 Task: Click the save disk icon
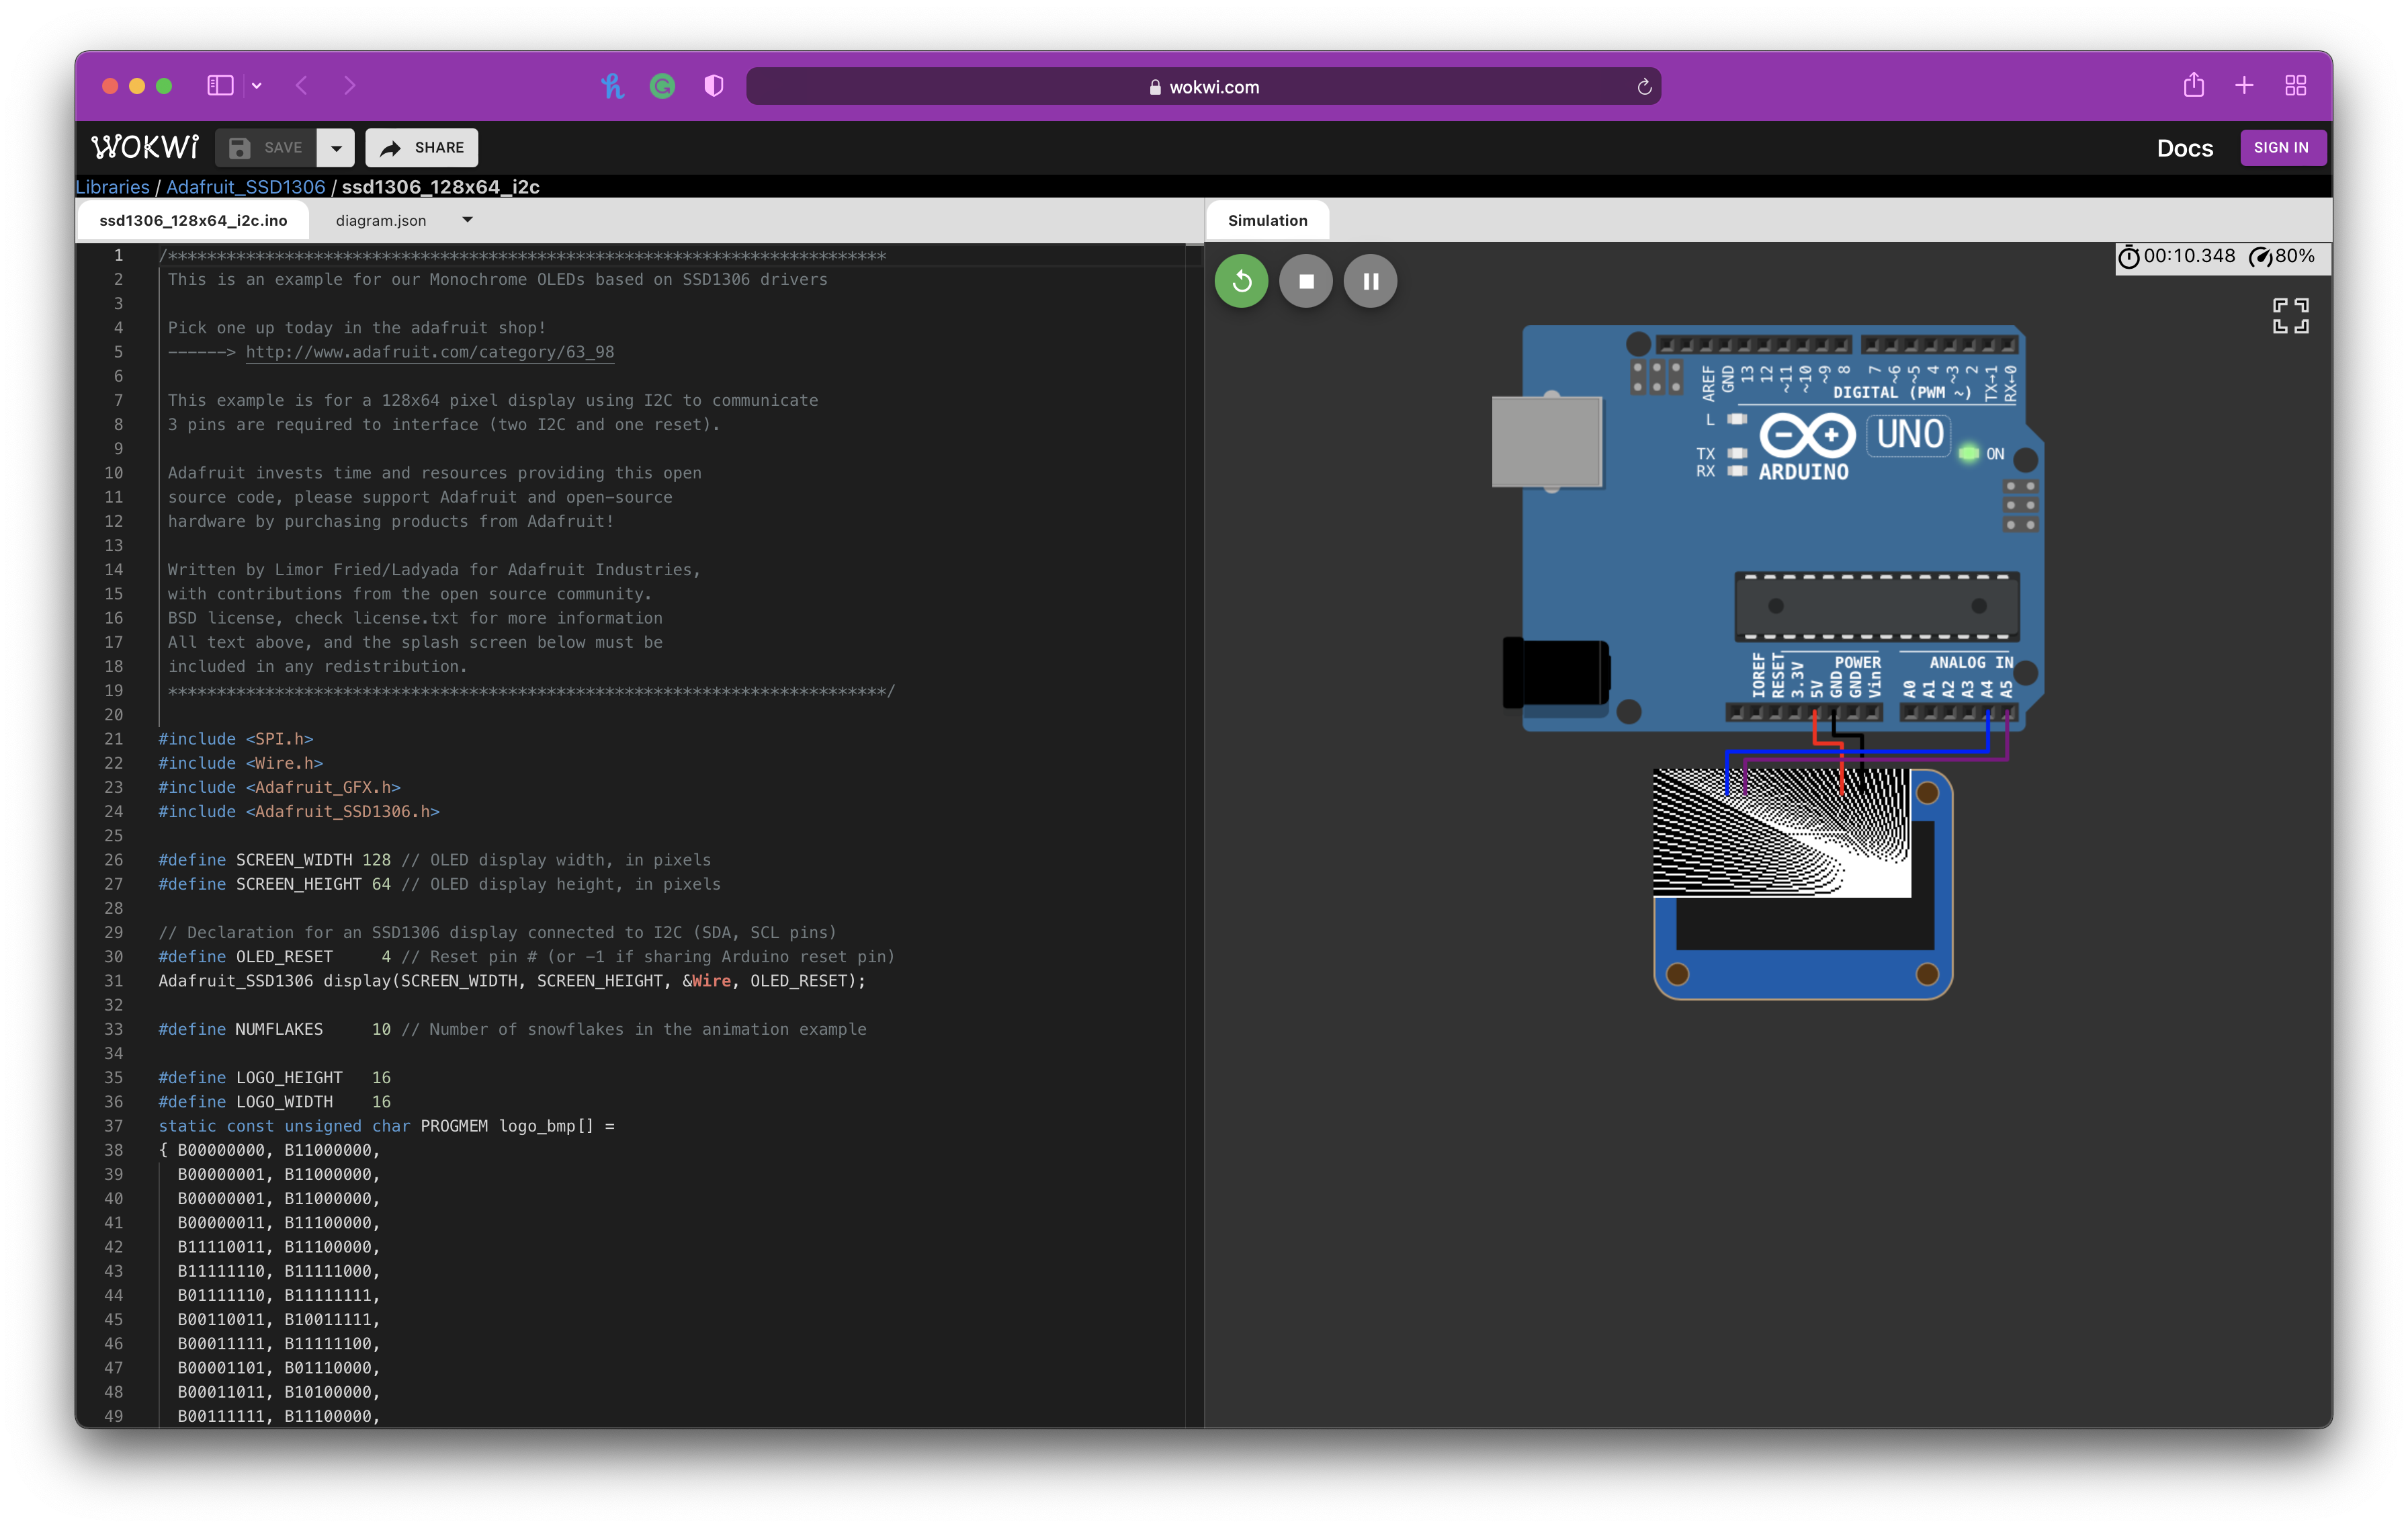tap(240, 148)
